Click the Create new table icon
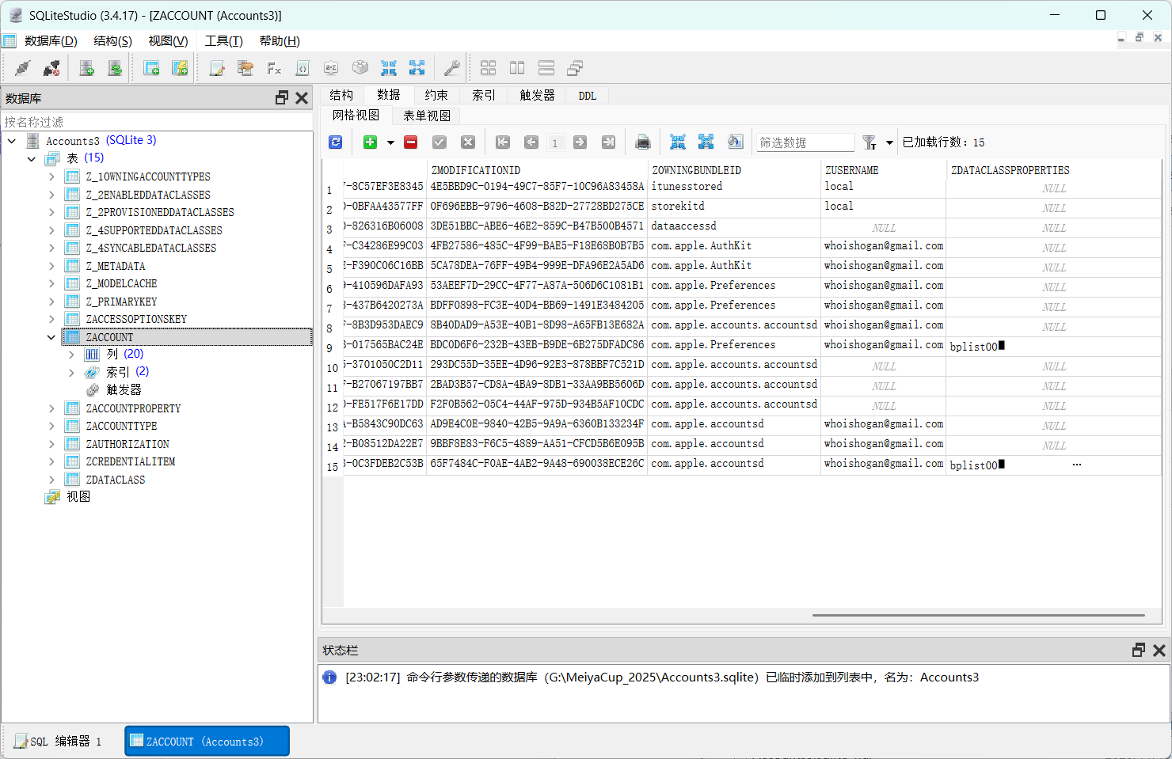 (x=151, y=68)
